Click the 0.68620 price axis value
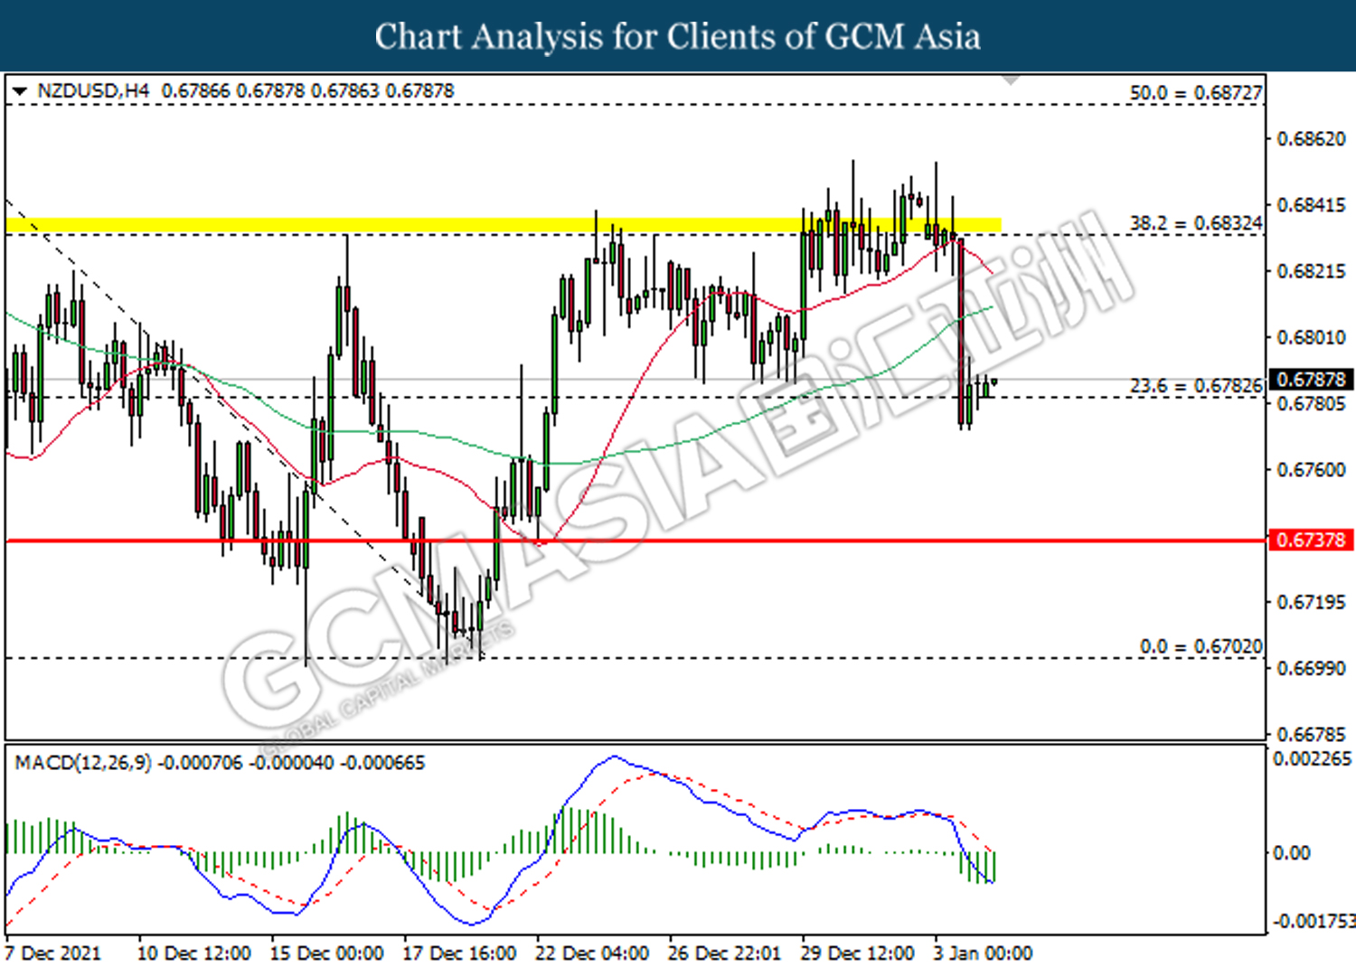Viewport: 1356px width, 968px height. (1311, 139)
